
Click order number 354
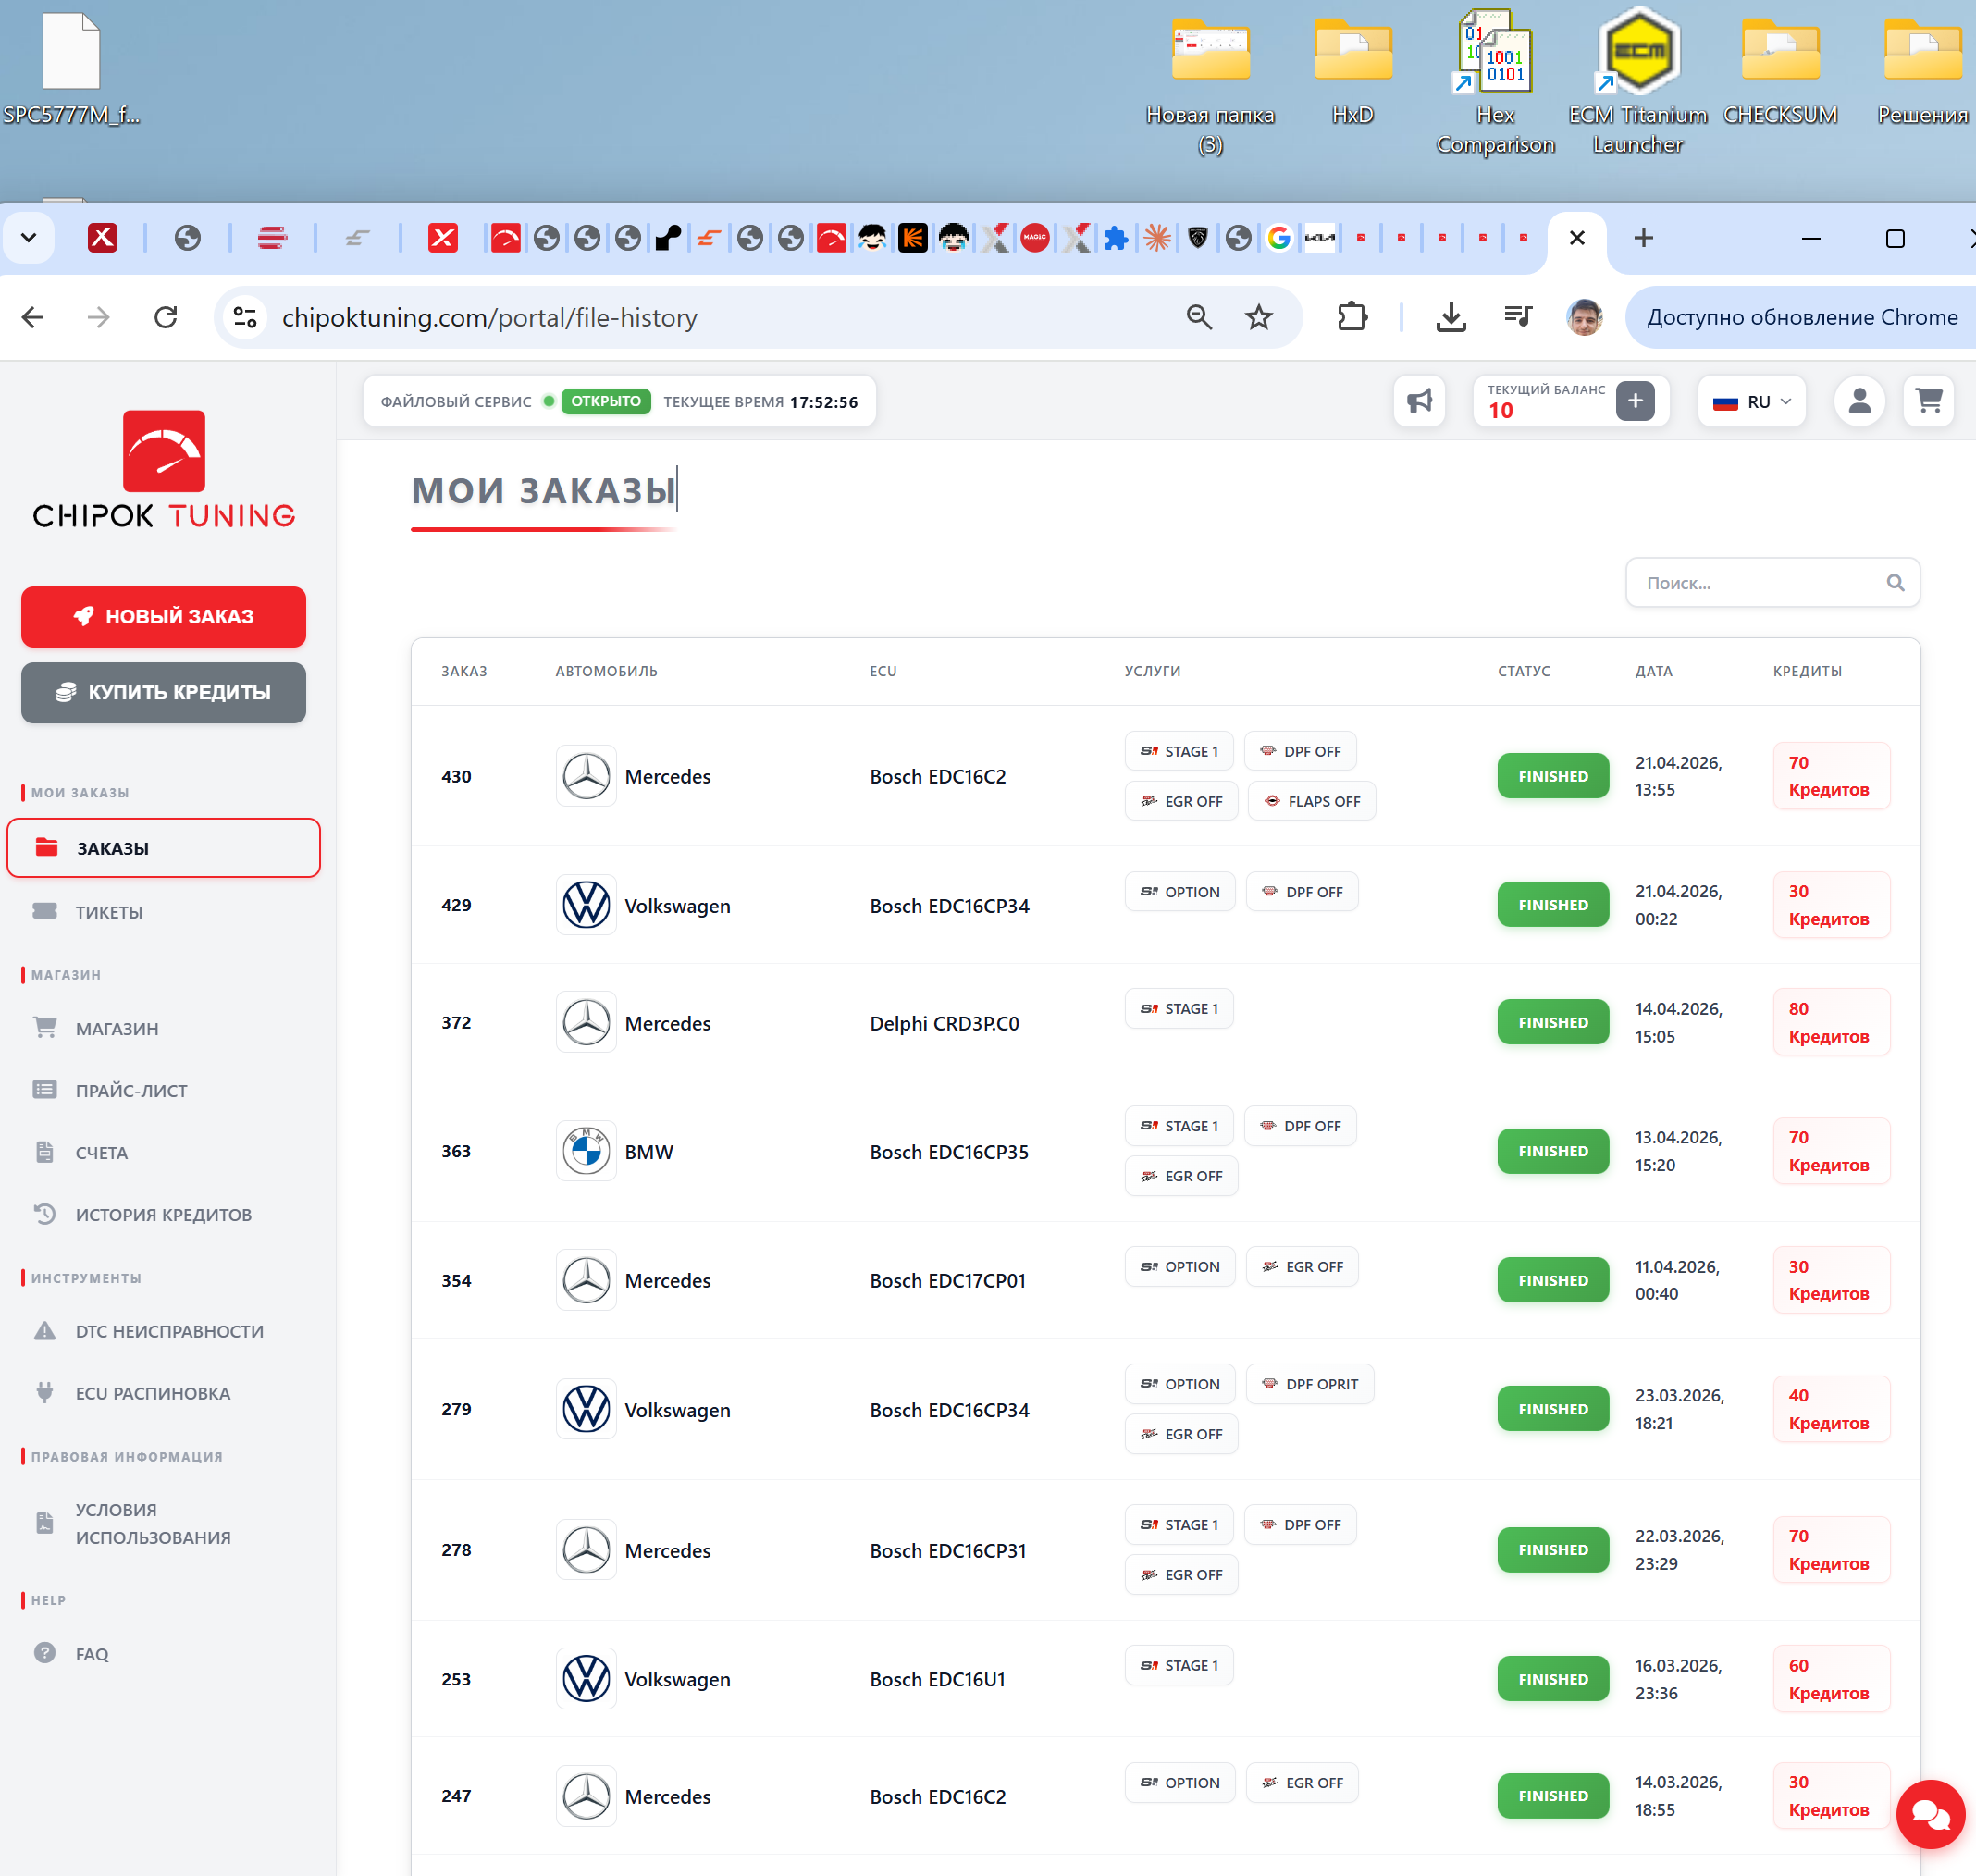point(456,1280)
